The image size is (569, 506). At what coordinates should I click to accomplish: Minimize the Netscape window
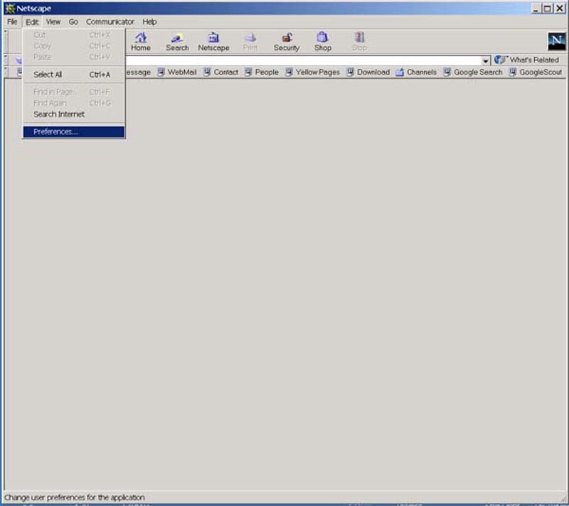(x=536, y=8)
